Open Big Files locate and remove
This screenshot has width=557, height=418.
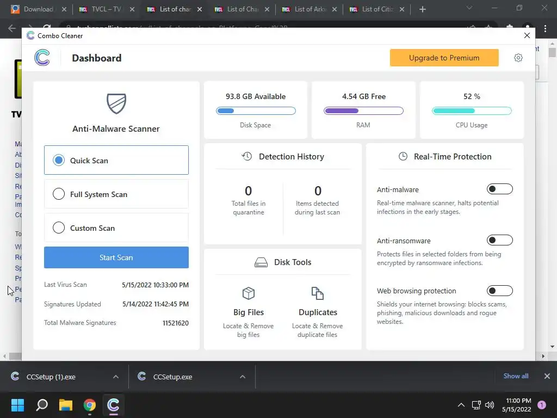[x=248, y=312]
